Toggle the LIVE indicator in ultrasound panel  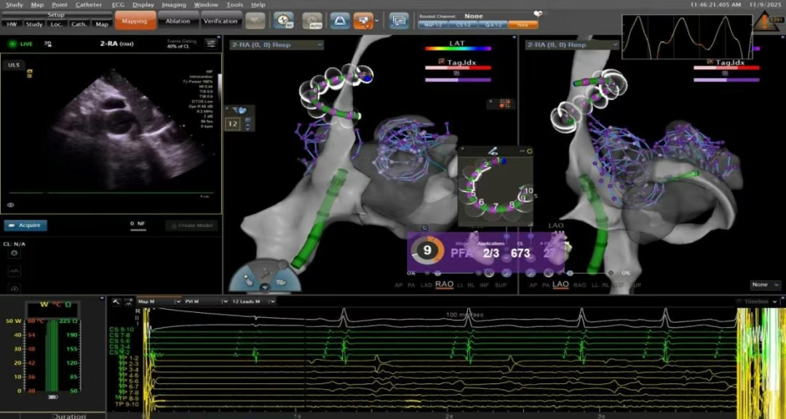coord(21,44)
